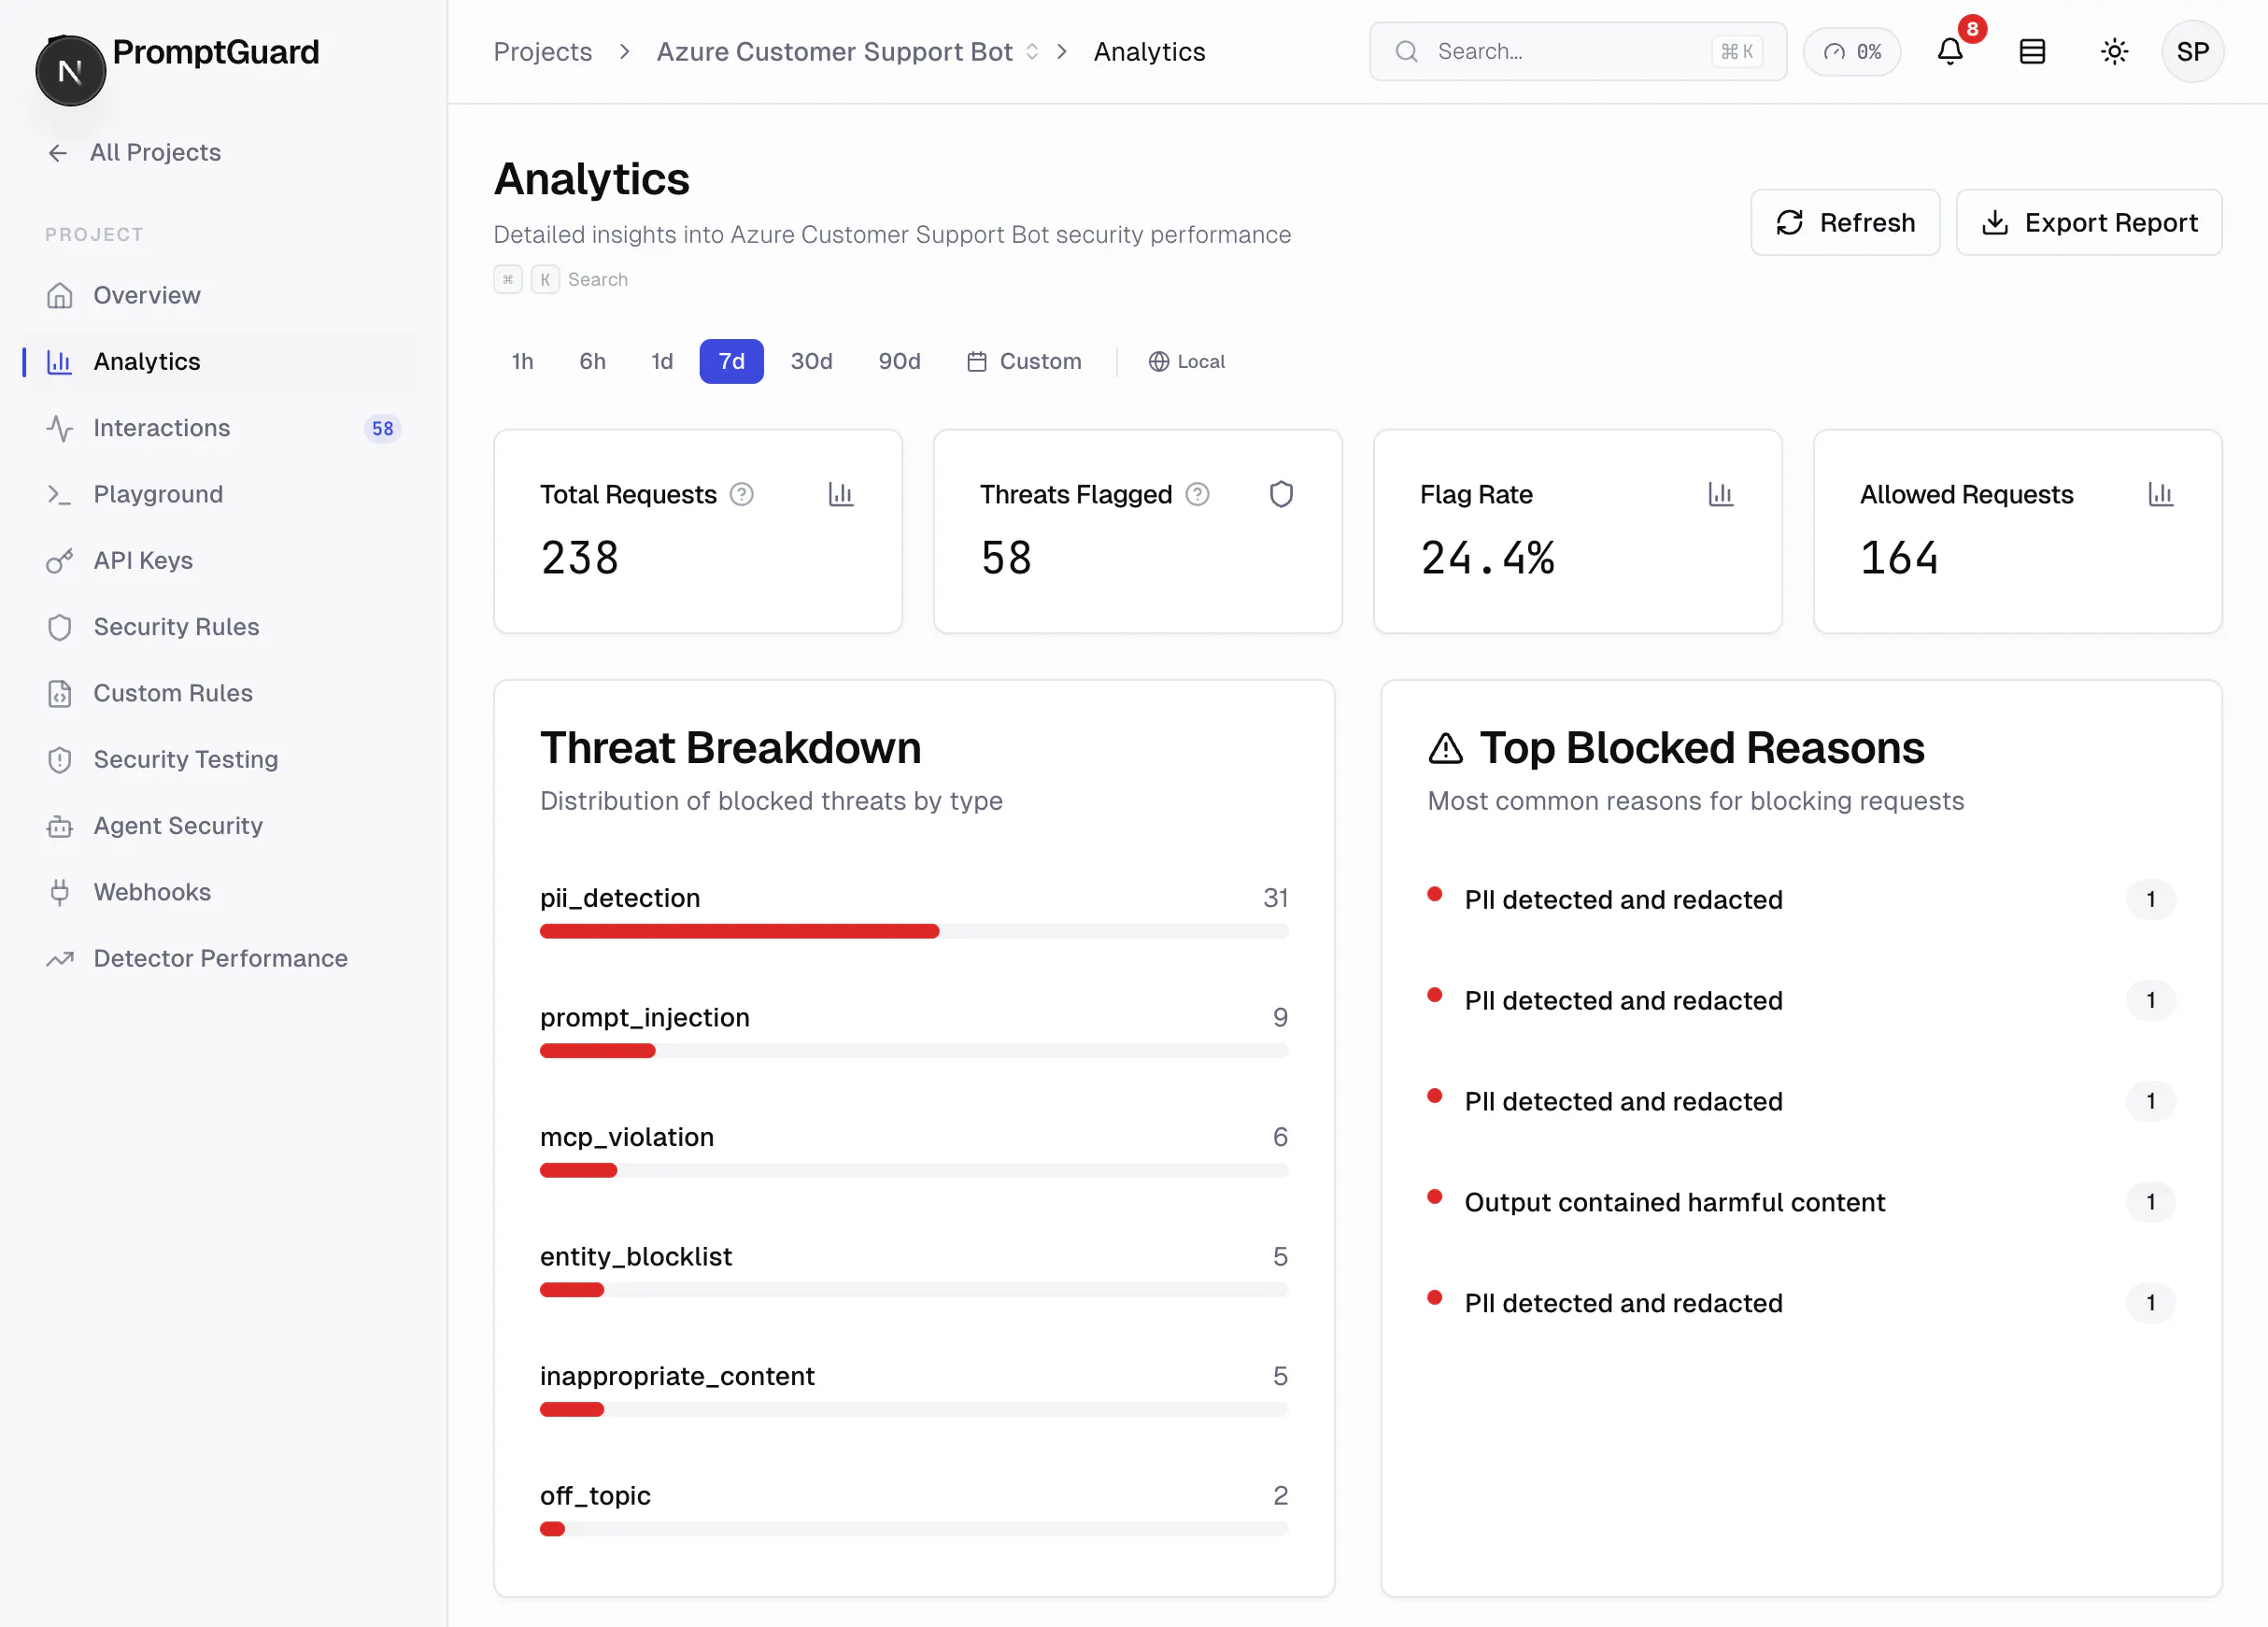This screenshot has height=1627, width=2268.
Task: Click the Cmd K Search shortcut hint
Action: coord(560,280)
